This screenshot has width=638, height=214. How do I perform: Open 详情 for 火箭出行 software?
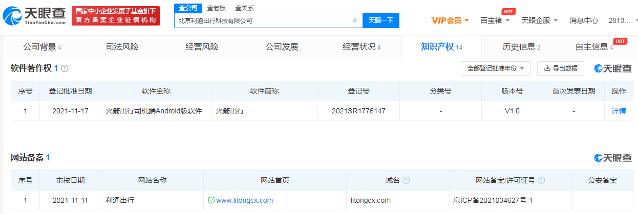[x=619, y=110]
